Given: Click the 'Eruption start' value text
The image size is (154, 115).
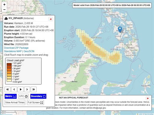Looking at the screenshot, I should 37,30.
